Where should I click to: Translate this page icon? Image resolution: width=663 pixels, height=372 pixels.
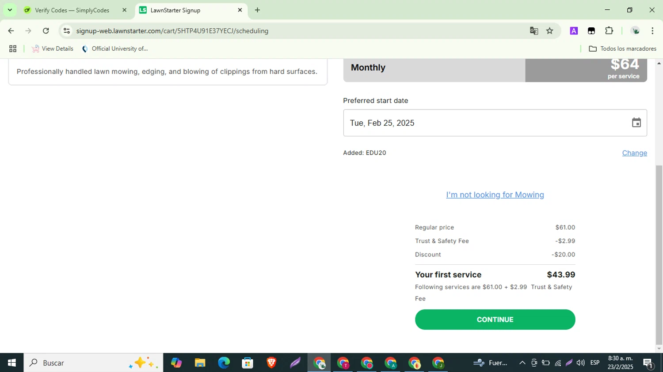(x=534, y=31)
